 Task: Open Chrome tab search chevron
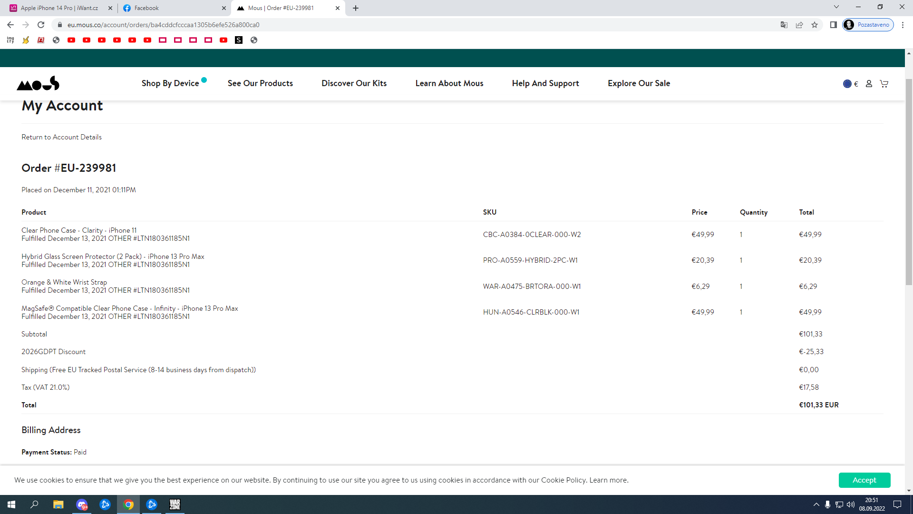point(836,7)
